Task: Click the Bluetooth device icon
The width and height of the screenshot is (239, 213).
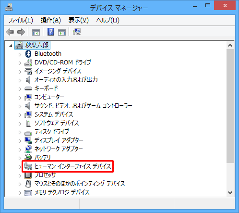Action: click(28, 54)
